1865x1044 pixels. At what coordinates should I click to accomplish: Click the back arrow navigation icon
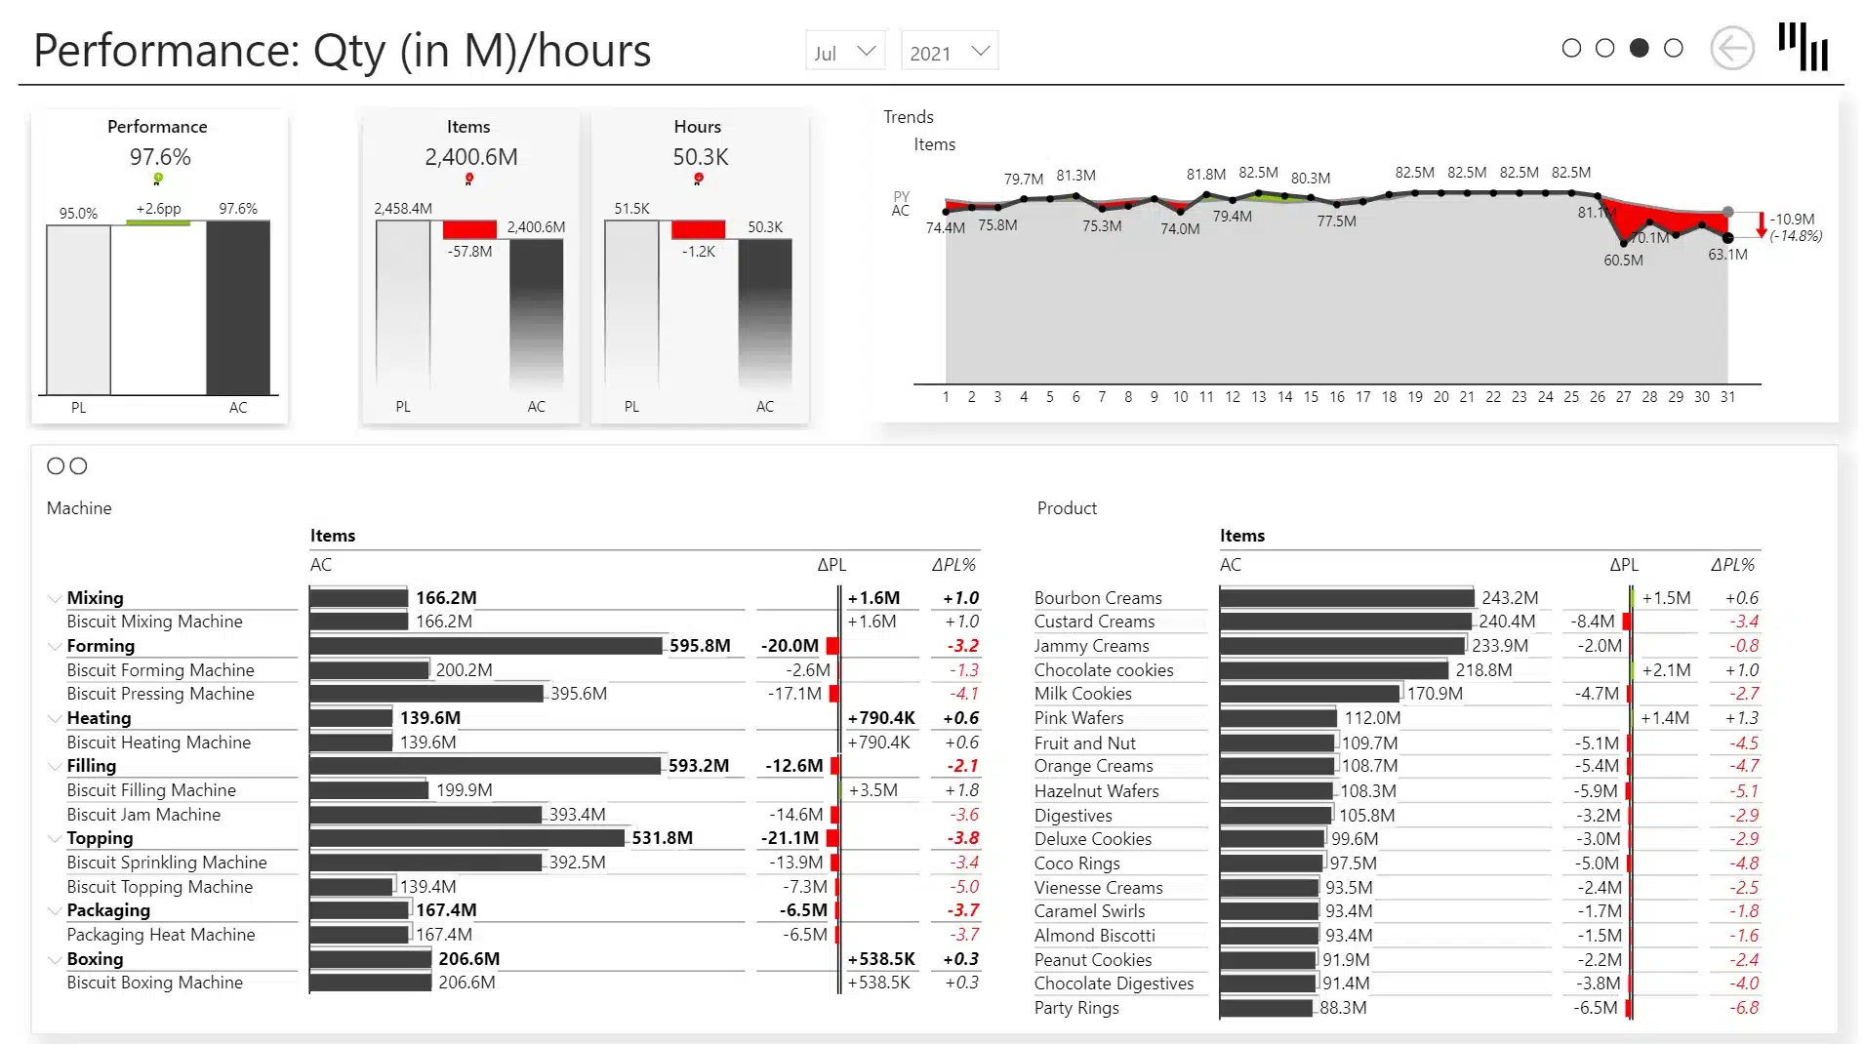coord(1732,49)
